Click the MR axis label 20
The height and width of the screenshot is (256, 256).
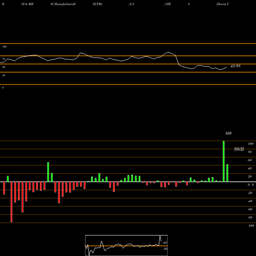pyautogui.click(x=249, y=177)
